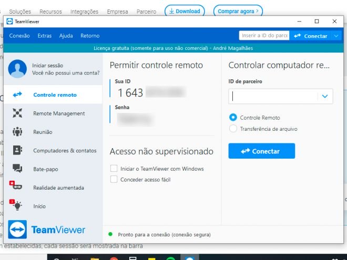Click 'Pronto para a conexão' status text

click(x=164, y=235)
